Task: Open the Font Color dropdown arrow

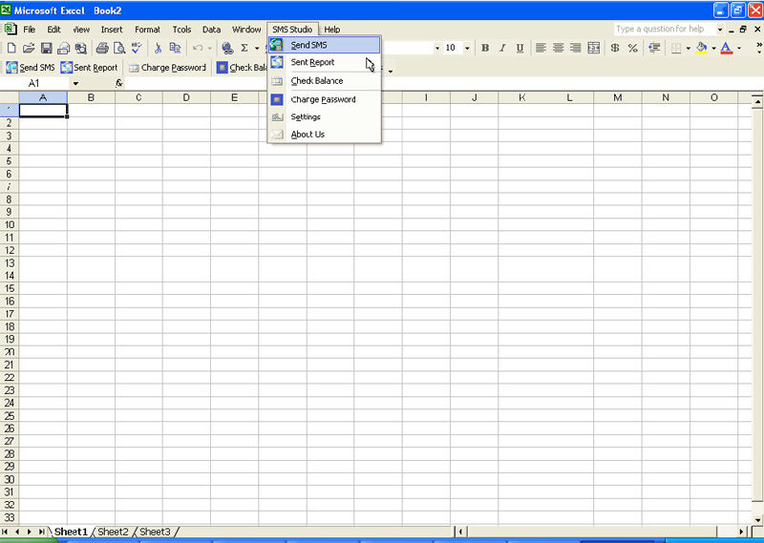Action: pos(738,48)
